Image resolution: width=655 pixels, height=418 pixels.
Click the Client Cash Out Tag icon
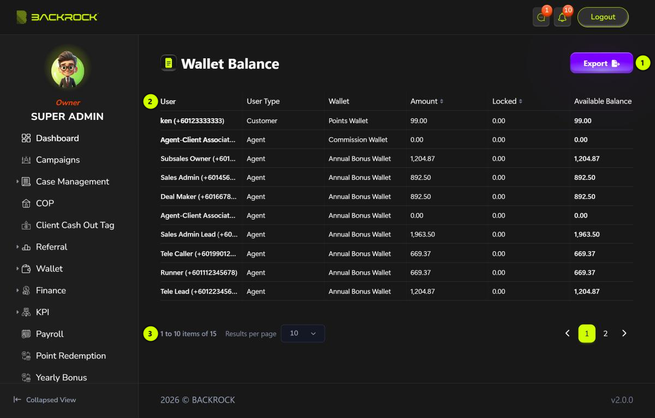coord(26,226)
